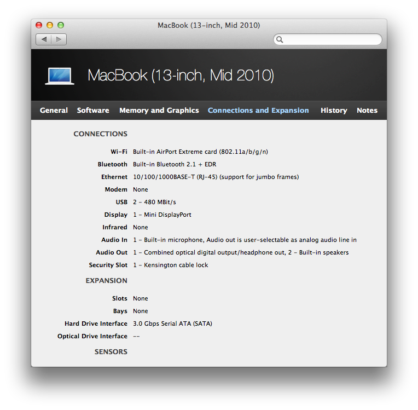This screenshot has width=418, height=410.
Task: Click the Infrared None value
Action: click(141, 227)
